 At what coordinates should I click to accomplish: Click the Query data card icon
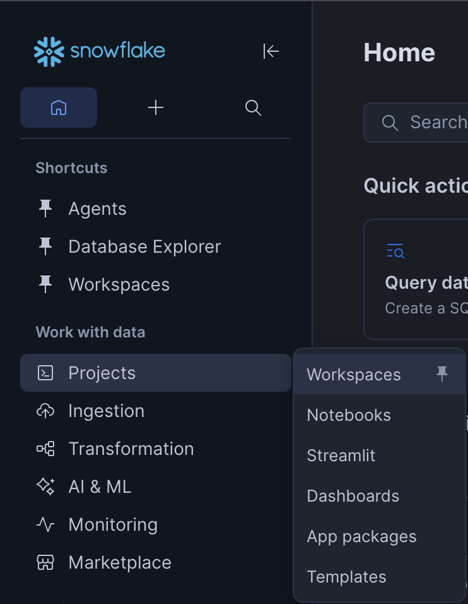click(x=395, y=251)
